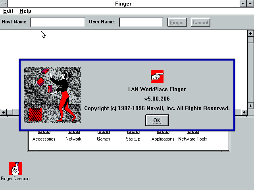254x190 pixels.
Task: Click the Finger Daemon icon label
Action: 15,179
